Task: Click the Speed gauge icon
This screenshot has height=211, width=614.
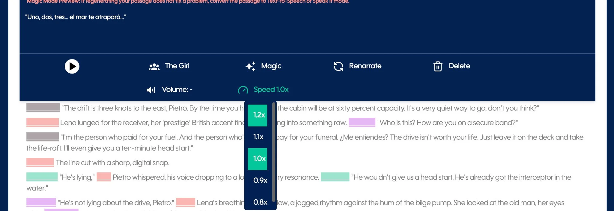Action: 243,90
